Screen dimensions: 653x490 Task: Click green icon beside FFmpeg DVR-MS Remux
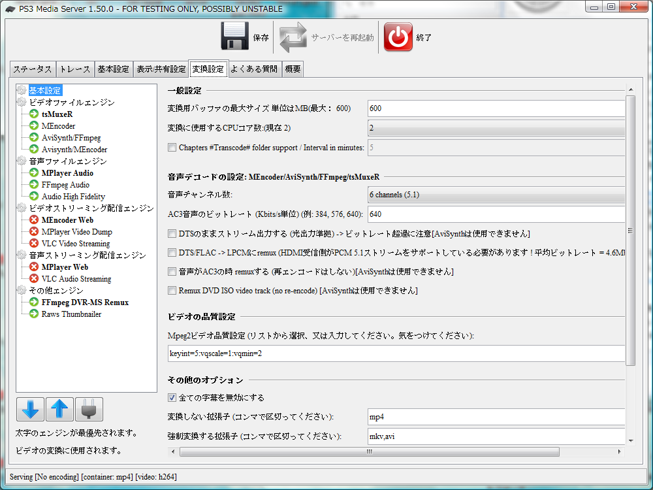pyautogui.click(x=34, y=302)
